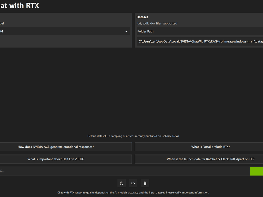Click the chat message input field
263x197 pixels.
[x=125, y=171]
